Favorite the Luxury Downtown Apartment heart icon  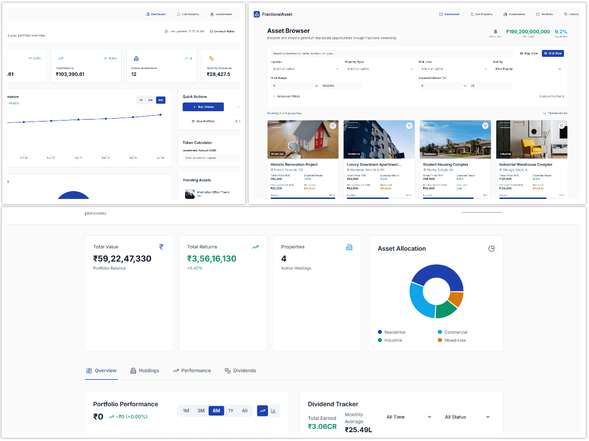[x=409, y=126]
